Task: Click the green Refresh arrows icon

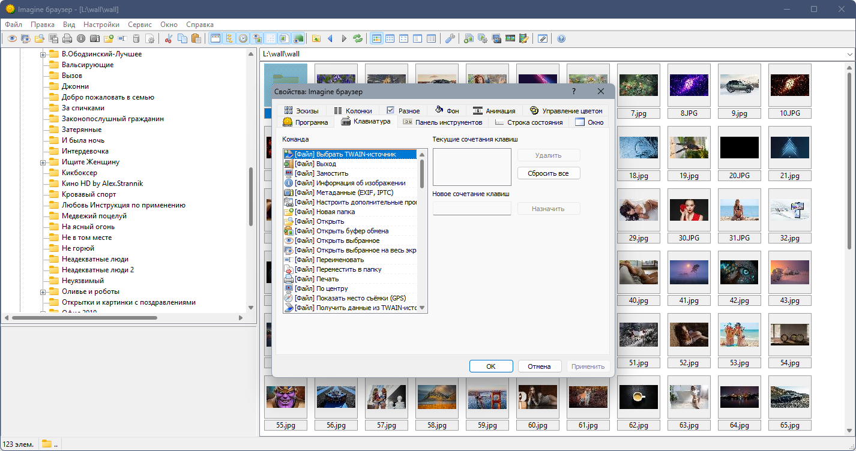Action: [358, 39]
